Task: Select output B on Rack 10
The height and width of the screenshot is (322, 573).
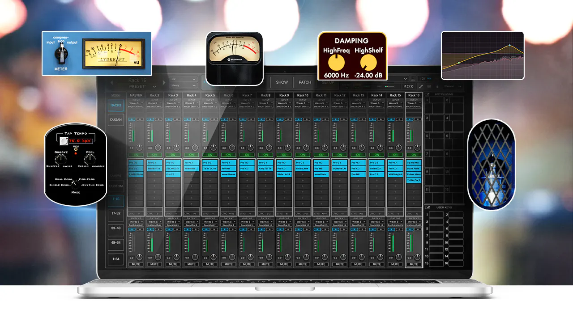Action: pyautogui.click(x=306, y=229)
